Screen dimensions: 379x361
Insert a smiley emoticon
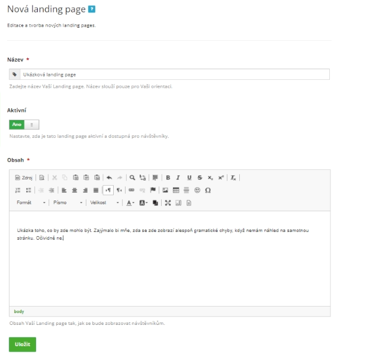[197, 190]
